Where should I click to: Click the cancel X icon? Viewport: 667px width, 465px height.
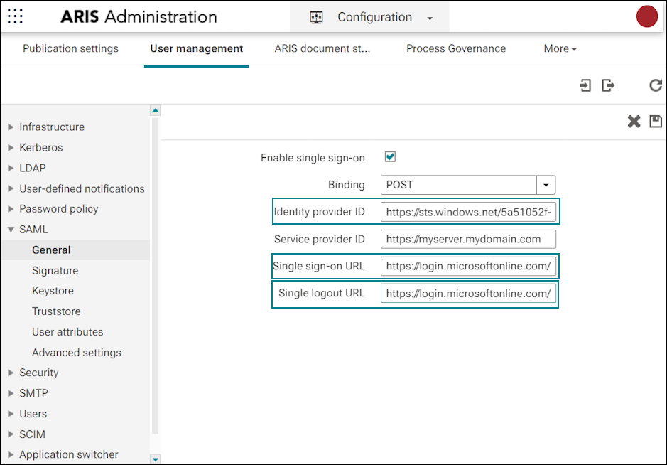click(x=634, y=122)
